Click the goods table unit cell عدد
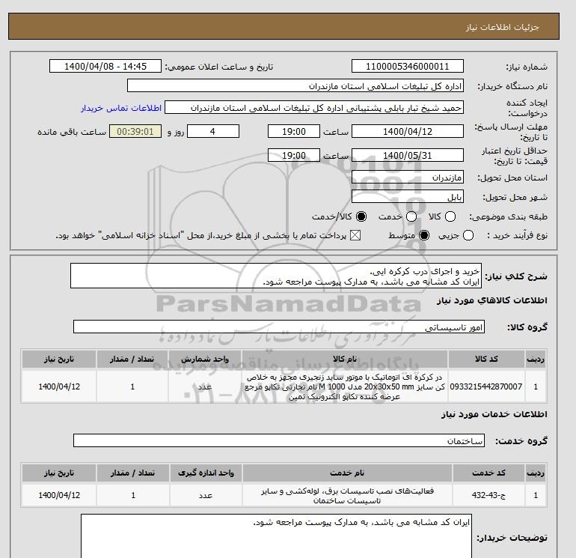 point(205,386)
